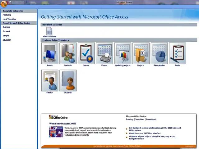199x149 pixels.
Task: Open 'Get the latest content' link
Action: pyautogui.click(x=155, y=129)
